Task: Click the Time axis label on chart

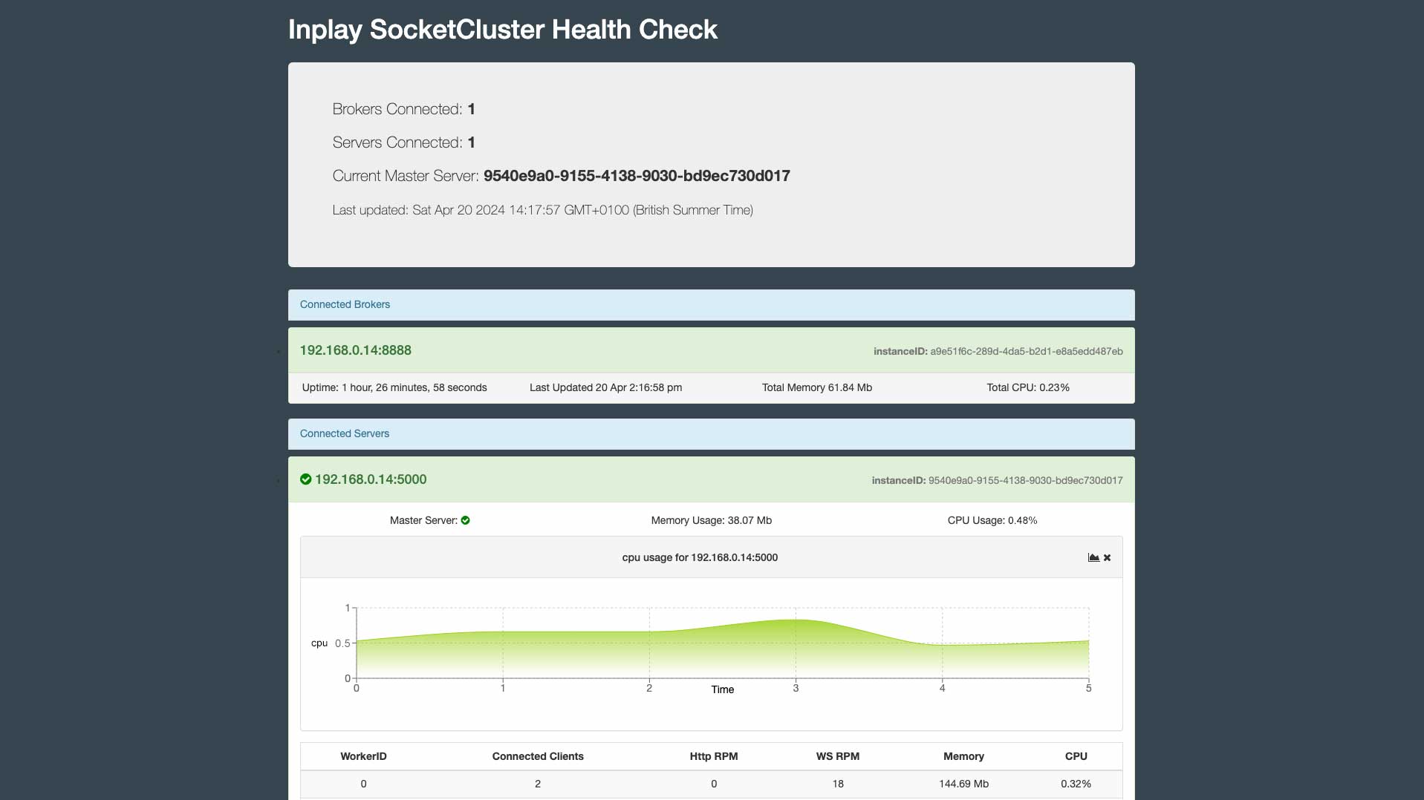Action: 722,689
